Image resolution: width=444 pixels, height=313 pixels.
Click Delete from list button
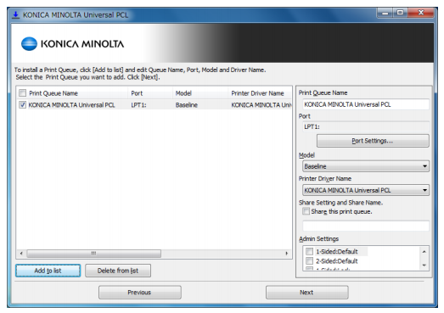point(118,271)
